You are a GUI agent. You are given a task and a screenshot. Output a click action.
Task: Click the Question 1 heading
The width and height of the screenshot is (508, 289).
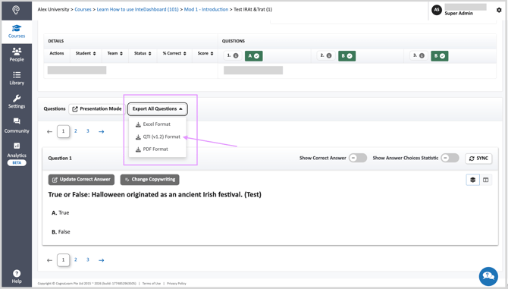60,158
